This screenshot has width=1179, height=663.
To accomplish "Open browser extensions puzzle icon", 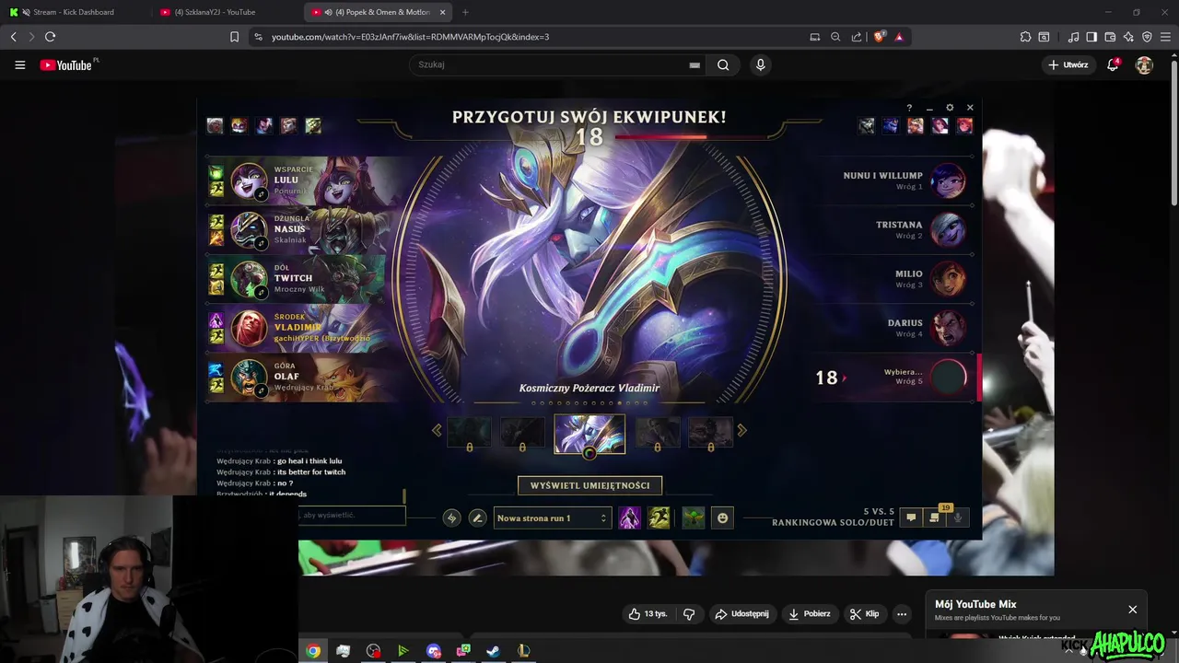I will pos(1025,37).
